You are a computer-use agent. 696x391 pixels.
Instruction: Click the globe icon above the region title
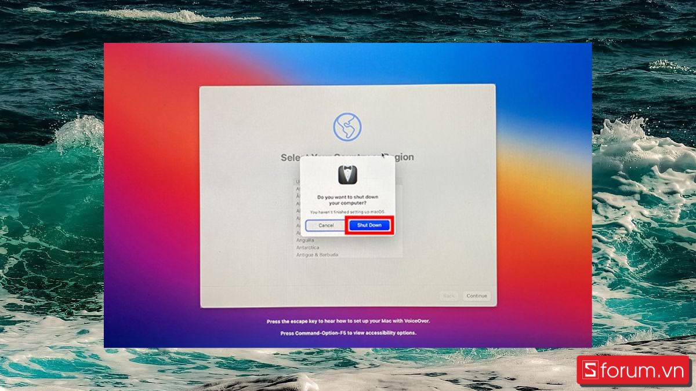(x=348, y=126)
